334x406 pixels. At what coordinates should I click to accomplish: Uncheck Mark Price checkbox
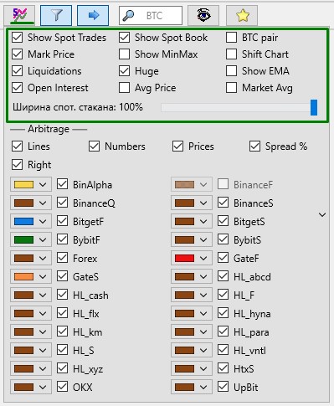(x=18, y=54)
